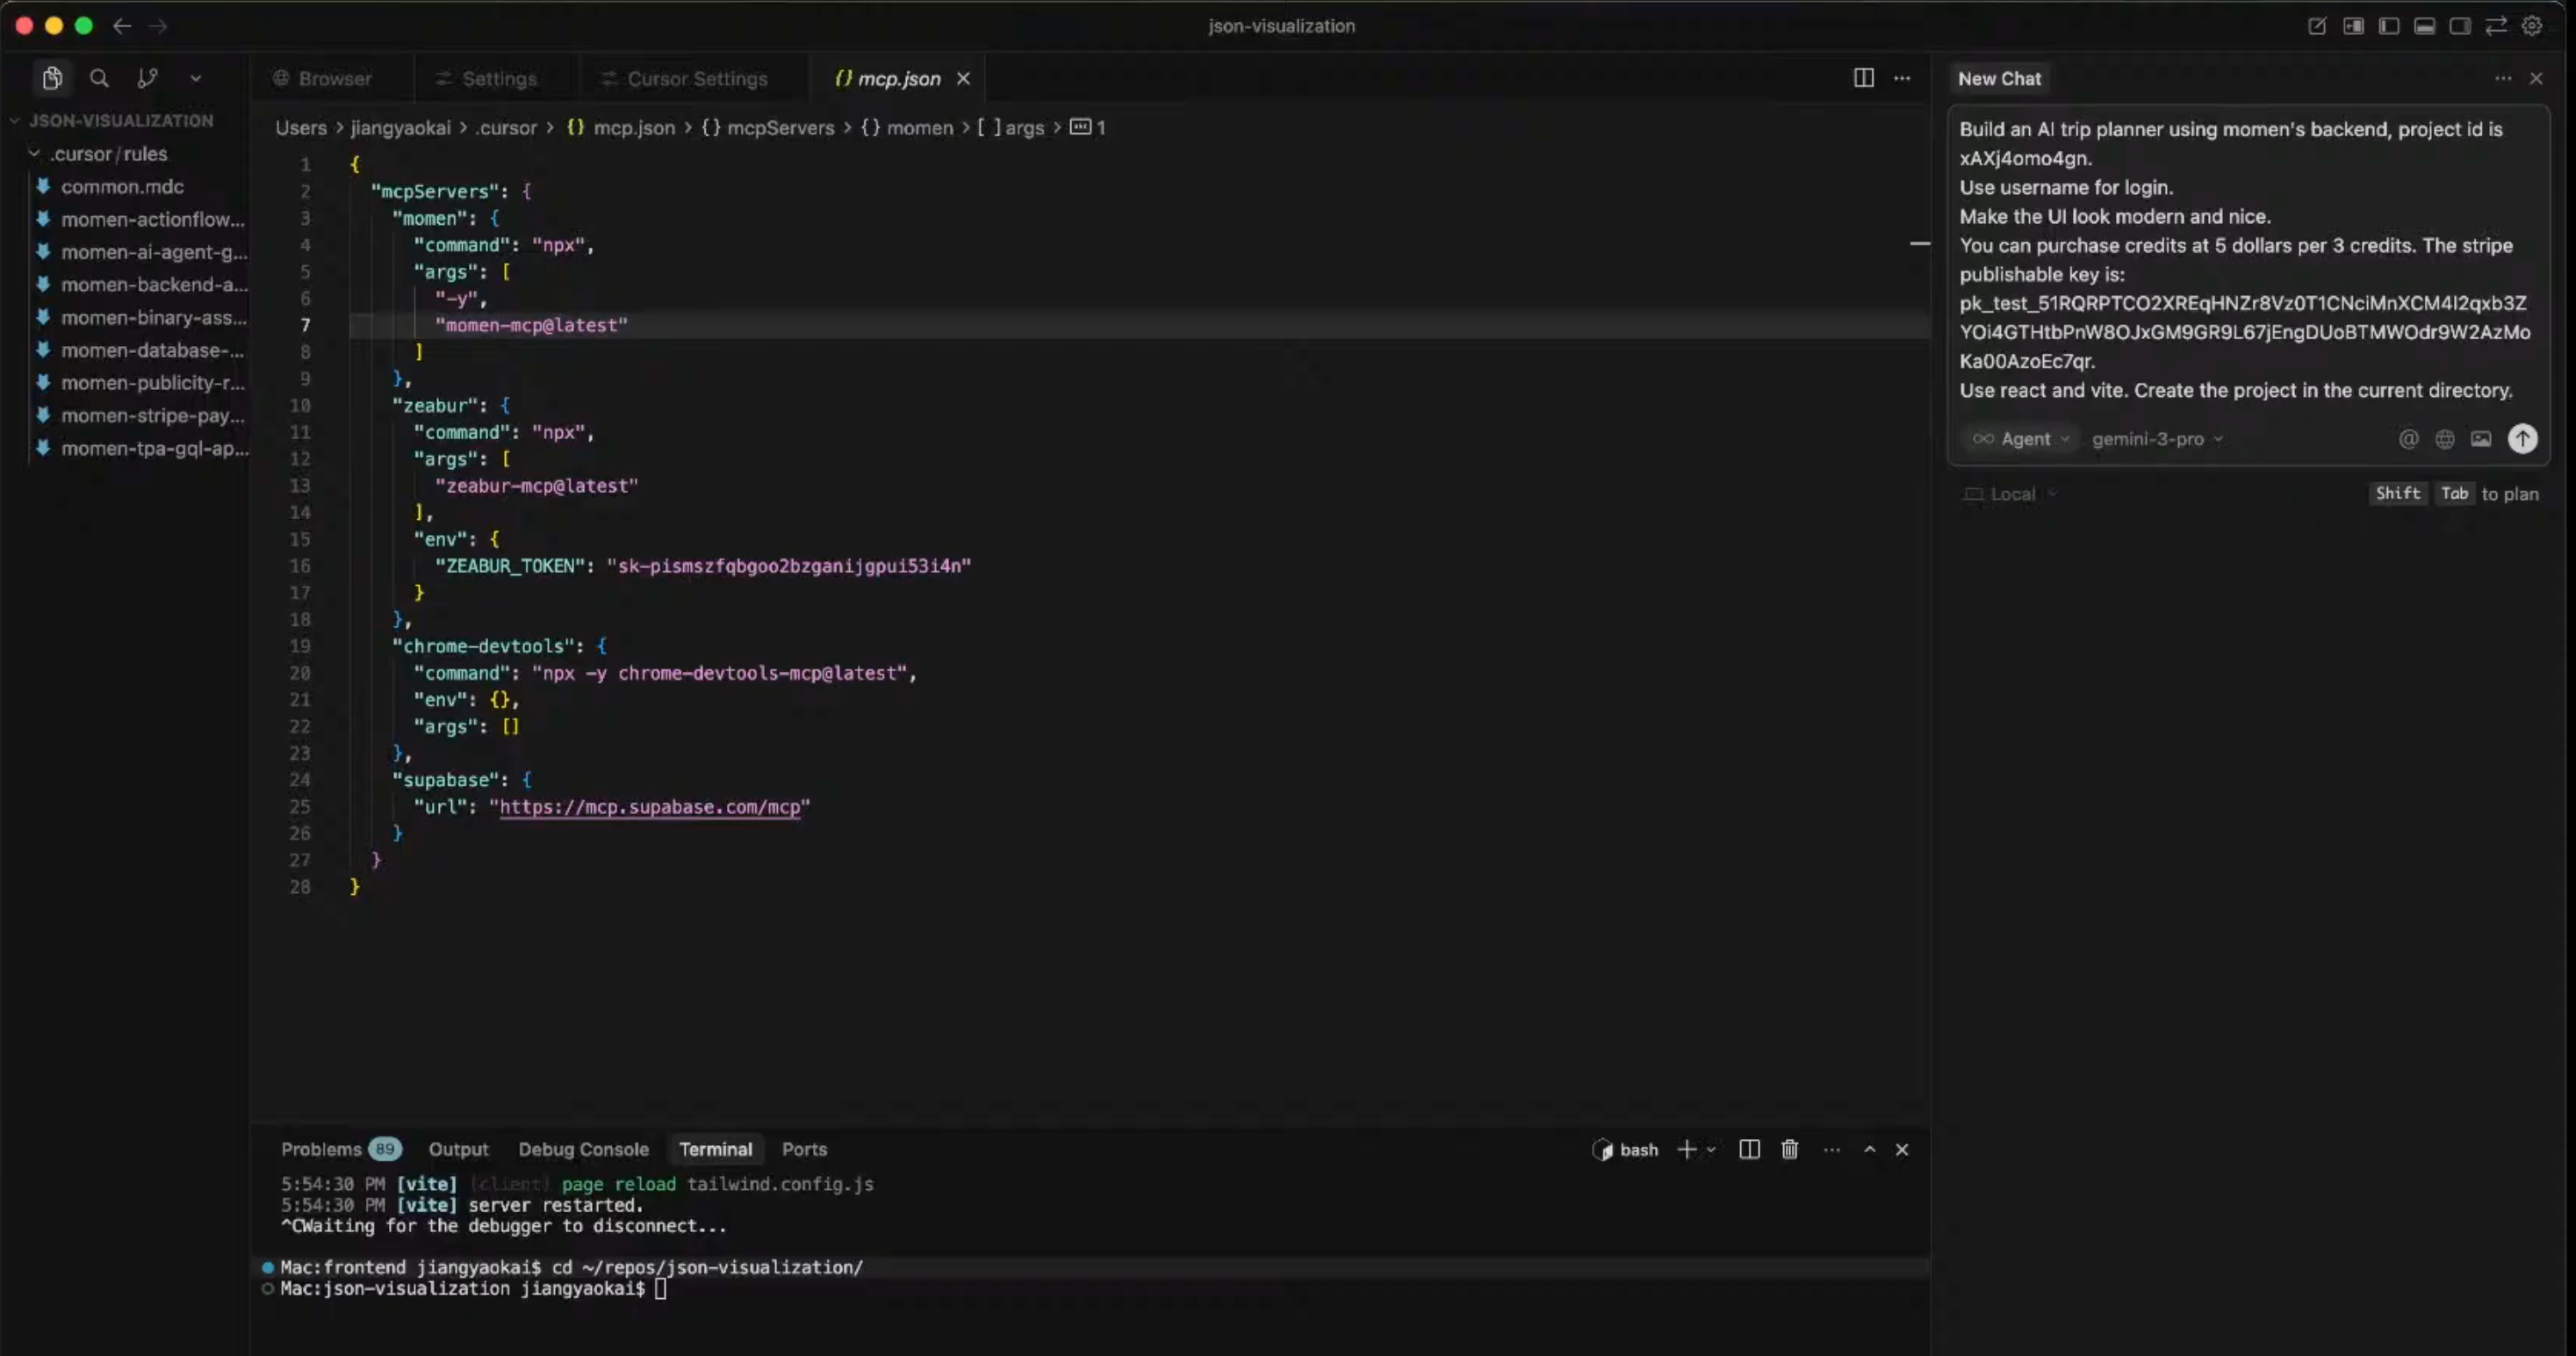
Task: Switch to the Cursor Settings tab
Action: 696,79
